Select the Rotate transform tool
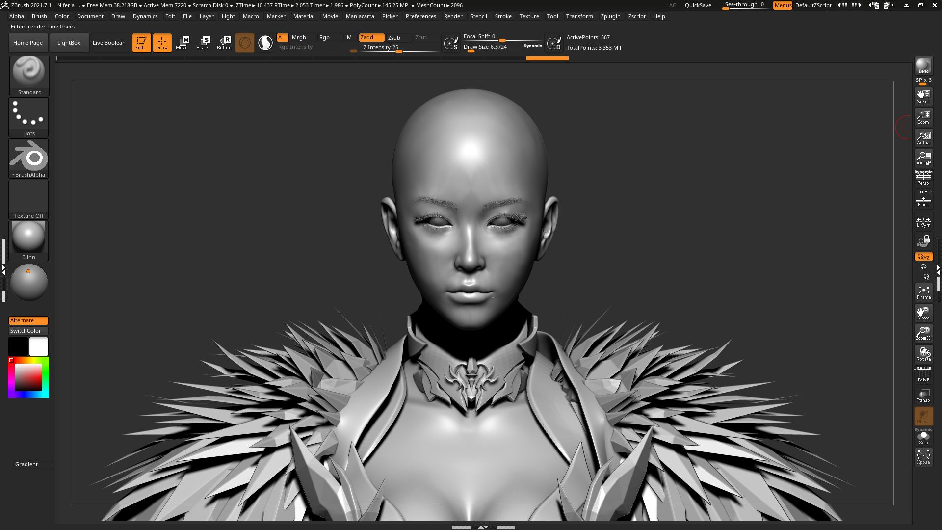This screenshot has height=530, width=942. point(224,43)
